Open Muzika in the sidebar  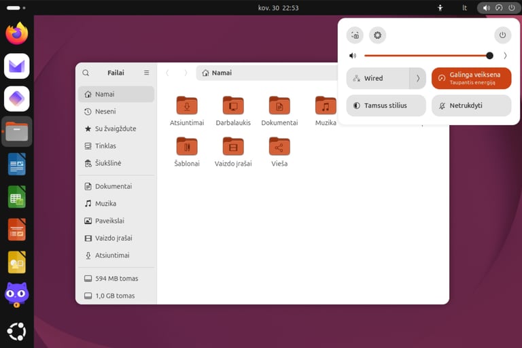(x=116, y=203)
